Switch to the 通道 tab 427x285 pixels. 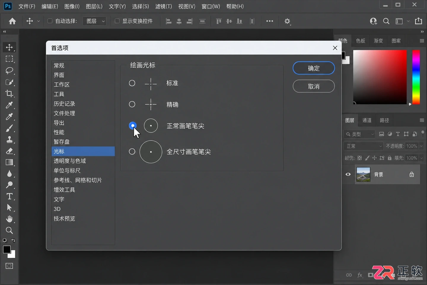367,120
